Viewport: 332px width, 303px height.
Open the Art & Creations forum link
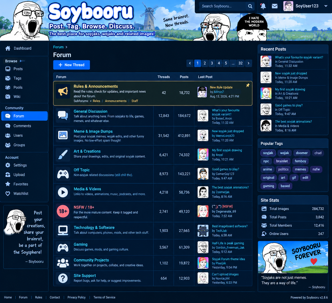(87, 151)
